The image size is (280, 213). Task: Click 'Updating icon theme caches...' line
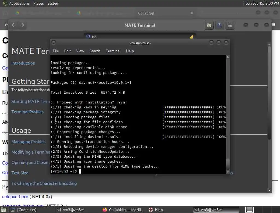(89, 162)
